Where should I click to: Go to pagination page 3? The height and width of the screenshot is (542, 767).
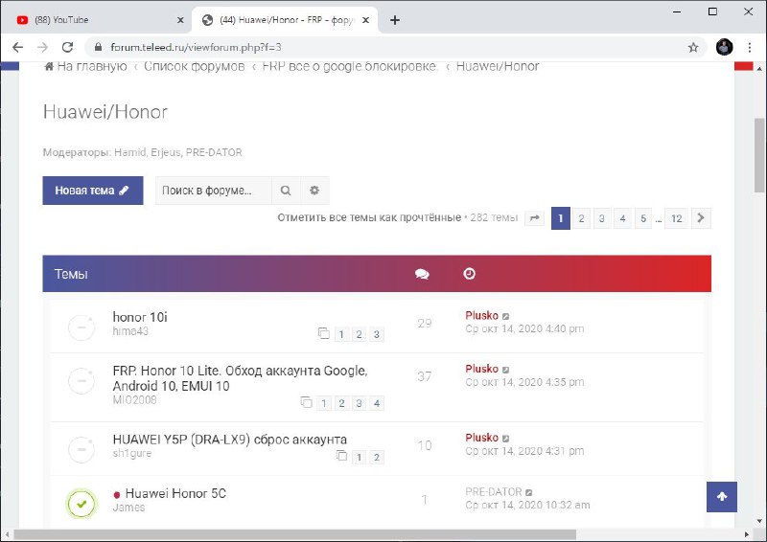tap(602, 218)
